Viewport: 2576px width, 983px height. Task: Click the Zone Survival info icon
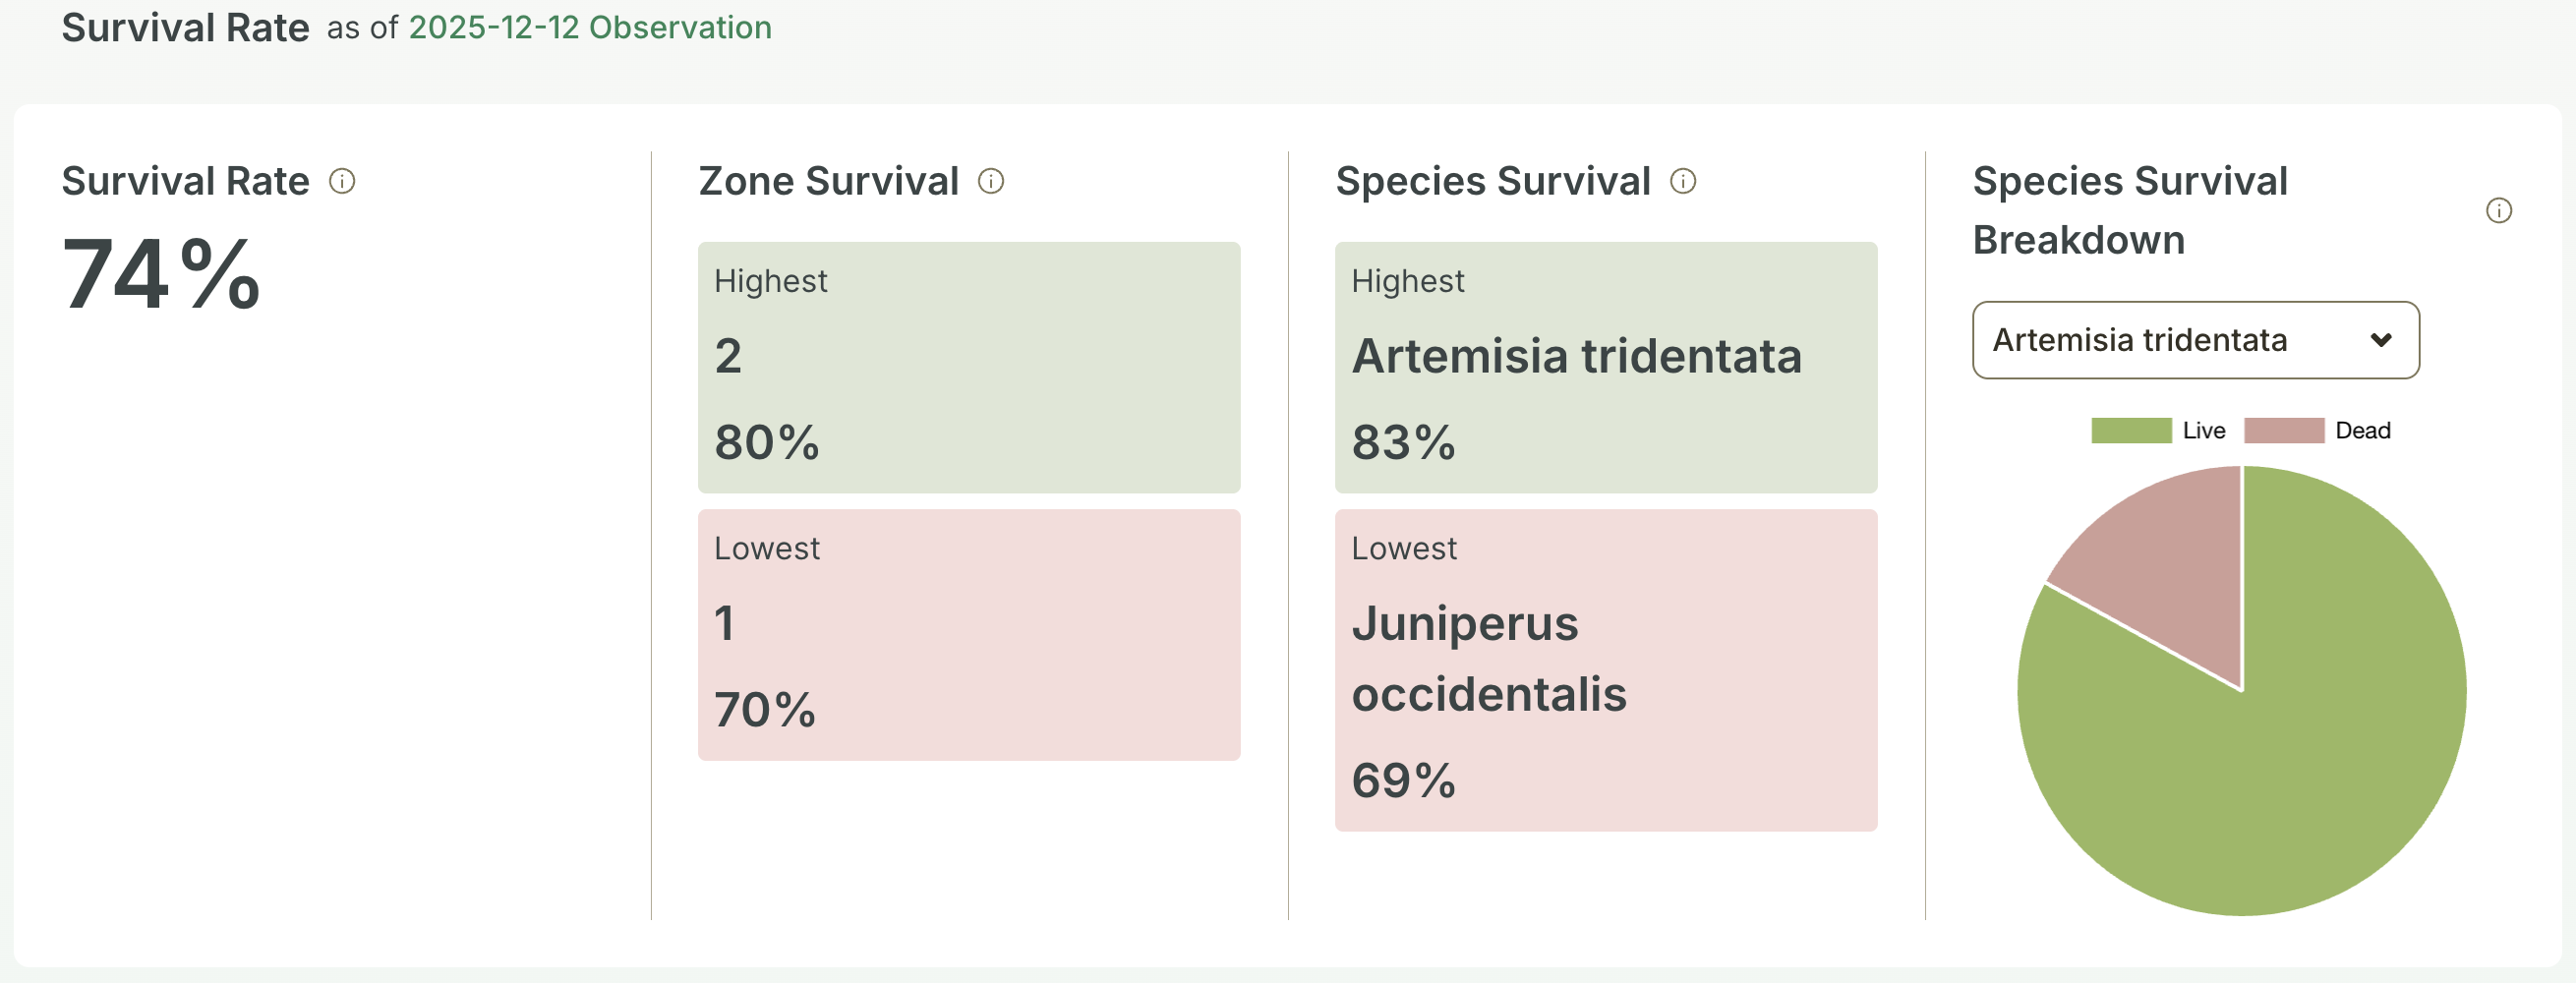pyautogui.click(x=990, y=181)
